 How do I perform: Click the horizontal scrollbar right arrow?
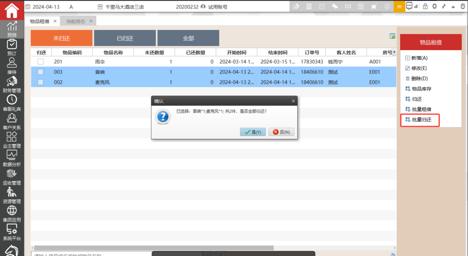tap(394, 248)
